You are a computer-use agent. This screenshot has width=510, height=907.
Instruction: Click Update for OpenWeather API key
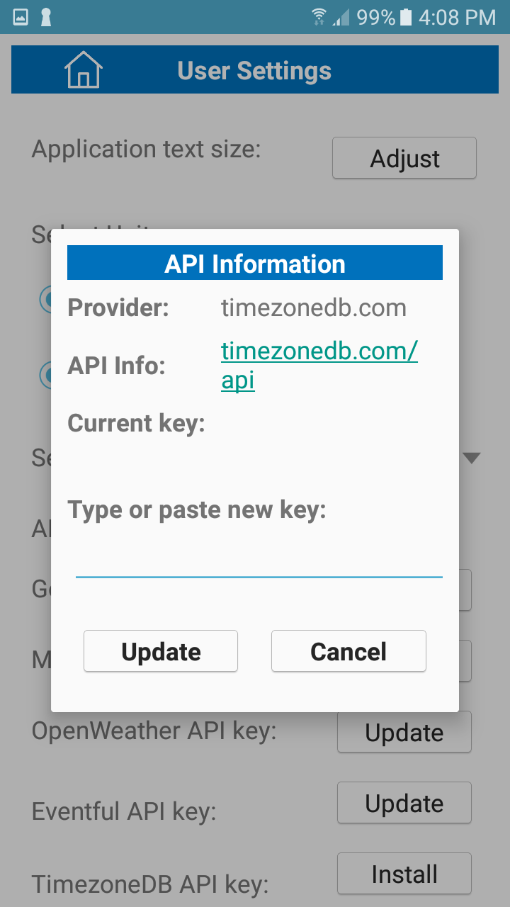[404, 732]
